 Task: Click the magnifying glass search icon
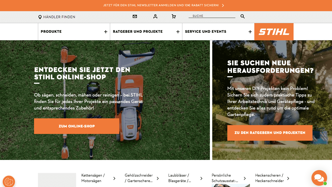243,16
